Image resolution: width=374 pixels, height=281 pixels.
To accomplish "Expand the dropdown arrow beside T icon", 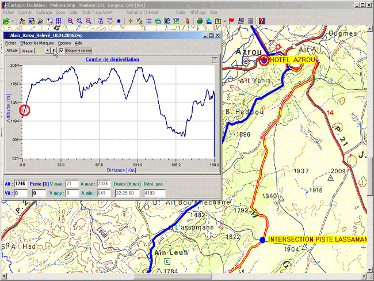I will click(225, 21).
